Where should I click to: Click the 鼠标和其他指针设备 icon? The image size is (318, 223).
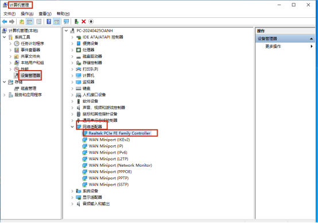pyautogui.click(x=79, y=114)
